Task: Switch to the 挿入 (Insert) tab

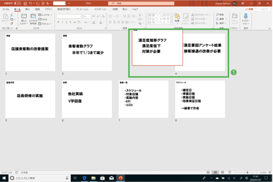Action: [28, 9]
